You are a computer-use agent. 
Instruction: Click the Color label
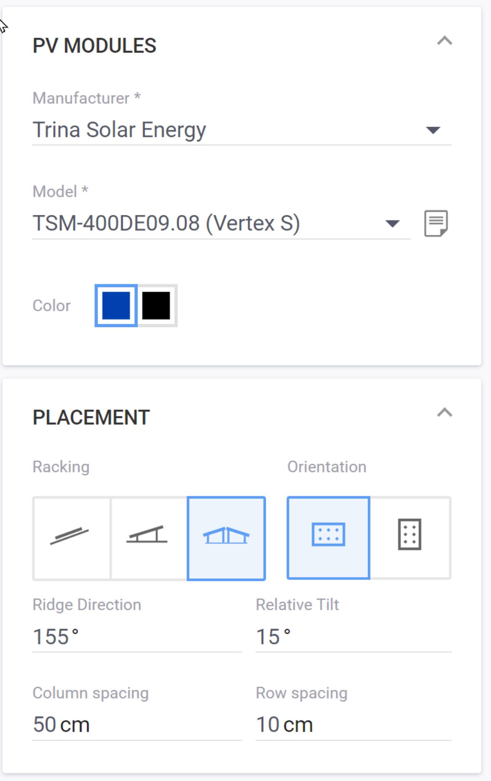tap(51, 306)
